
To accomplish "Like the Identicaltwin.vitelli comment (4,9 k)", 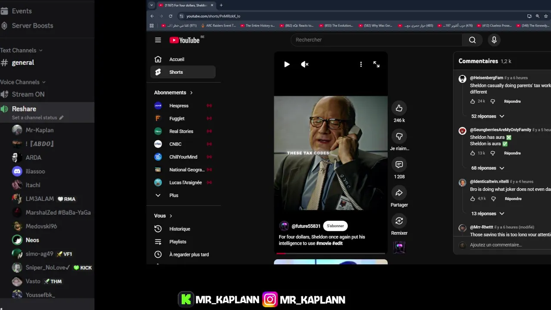I will coord(473,198).
